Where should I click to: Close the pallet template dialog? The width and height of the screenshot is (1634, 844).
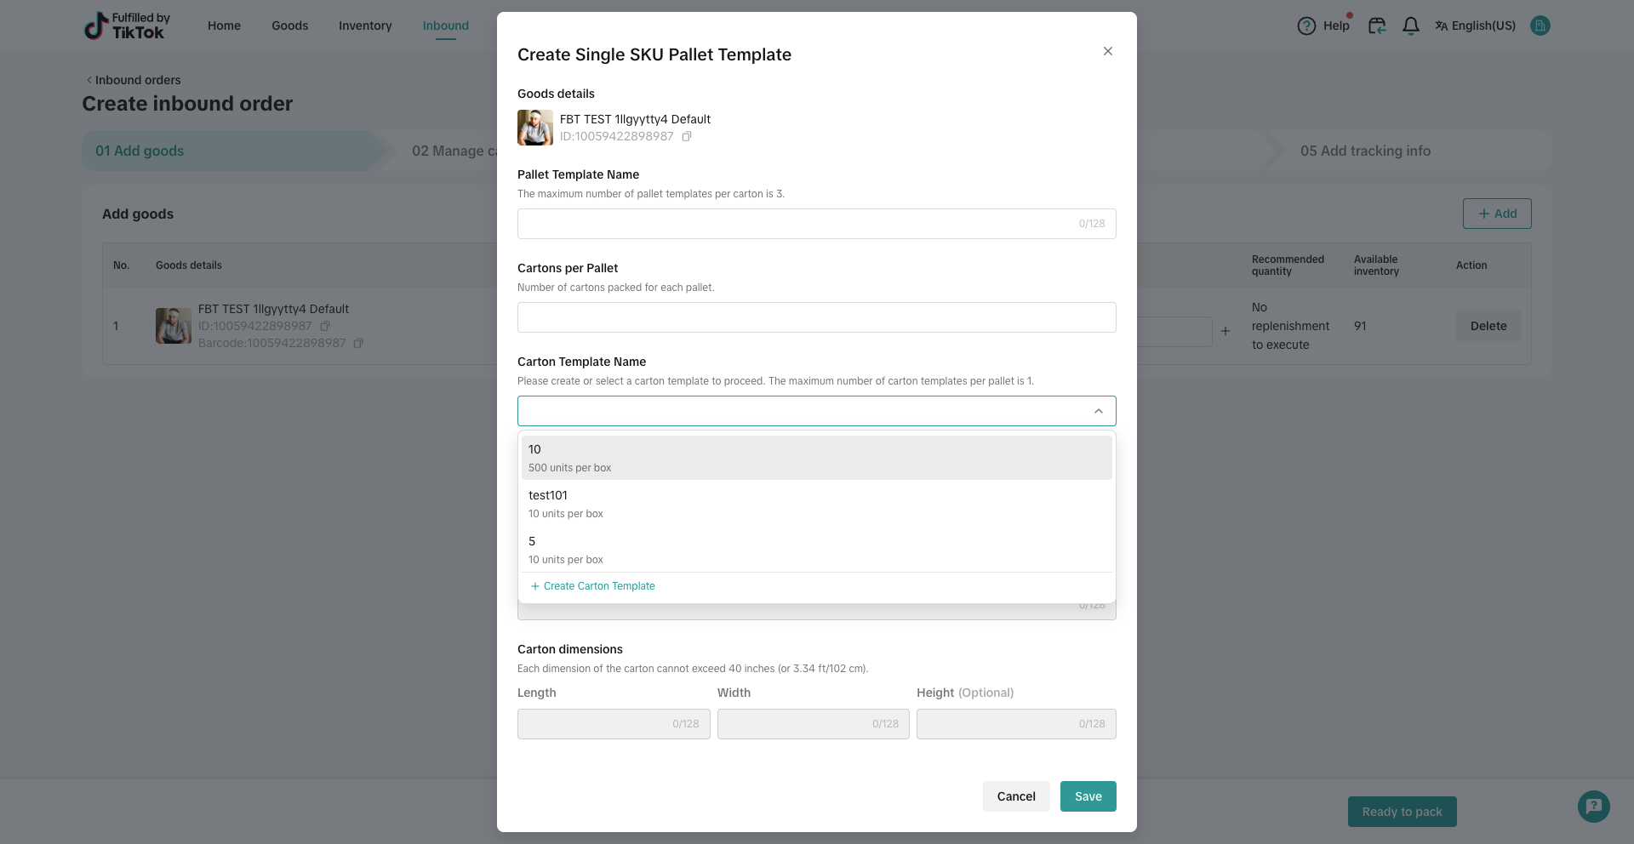click(1107, 51)
